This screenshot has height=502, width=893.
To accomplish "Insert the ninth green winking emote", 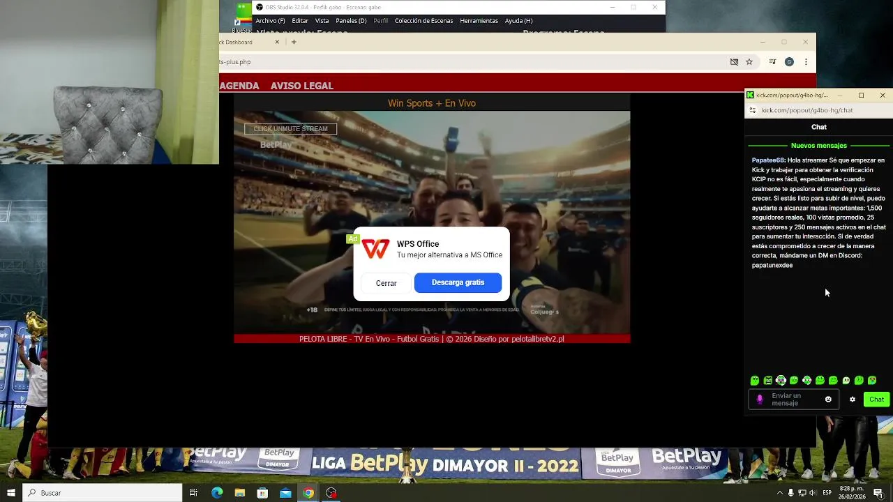I will [859, 381].
